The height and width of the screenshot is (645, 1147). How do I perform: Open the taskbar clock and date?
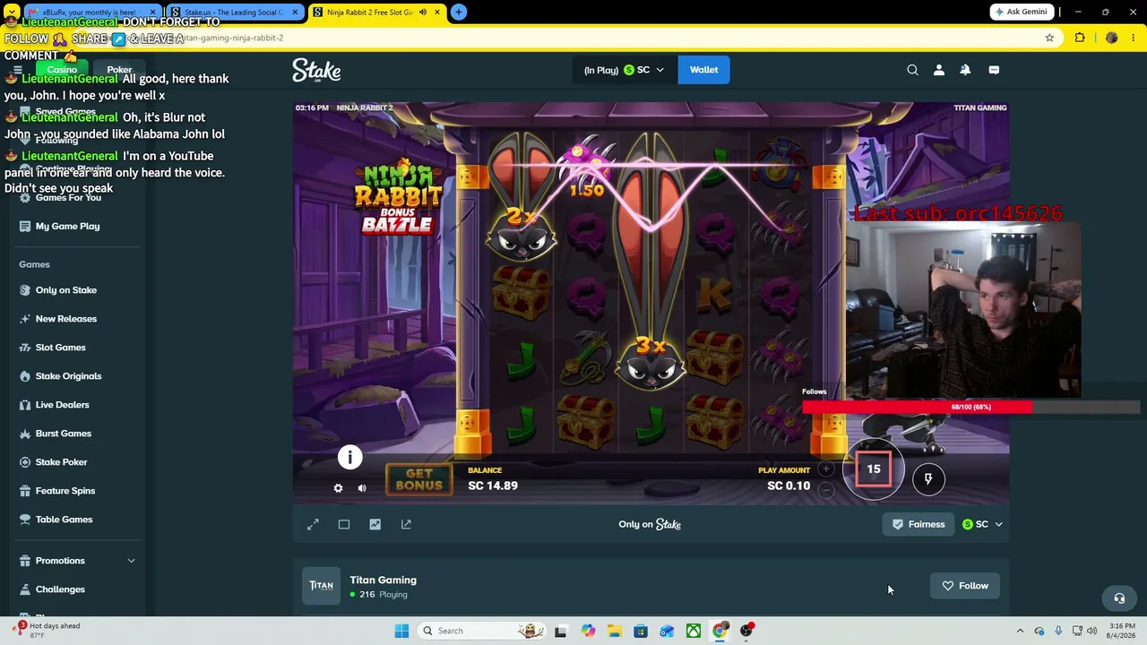1122,631
